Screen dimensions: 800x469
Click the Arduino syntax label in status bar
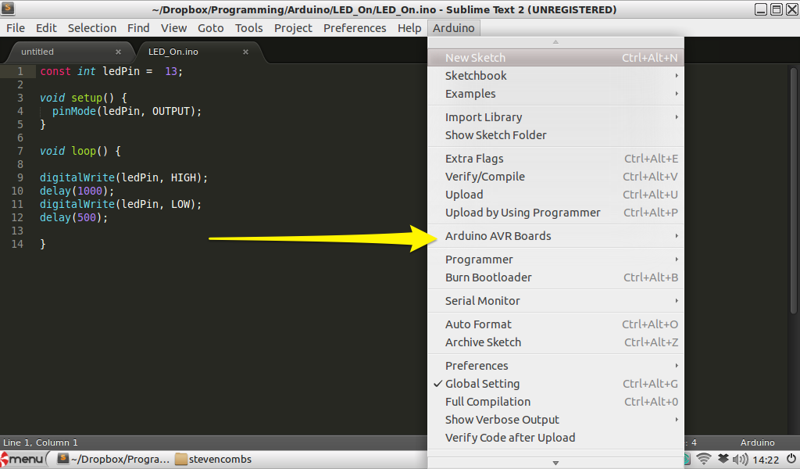pyautogui.click(x=757, y=442)
